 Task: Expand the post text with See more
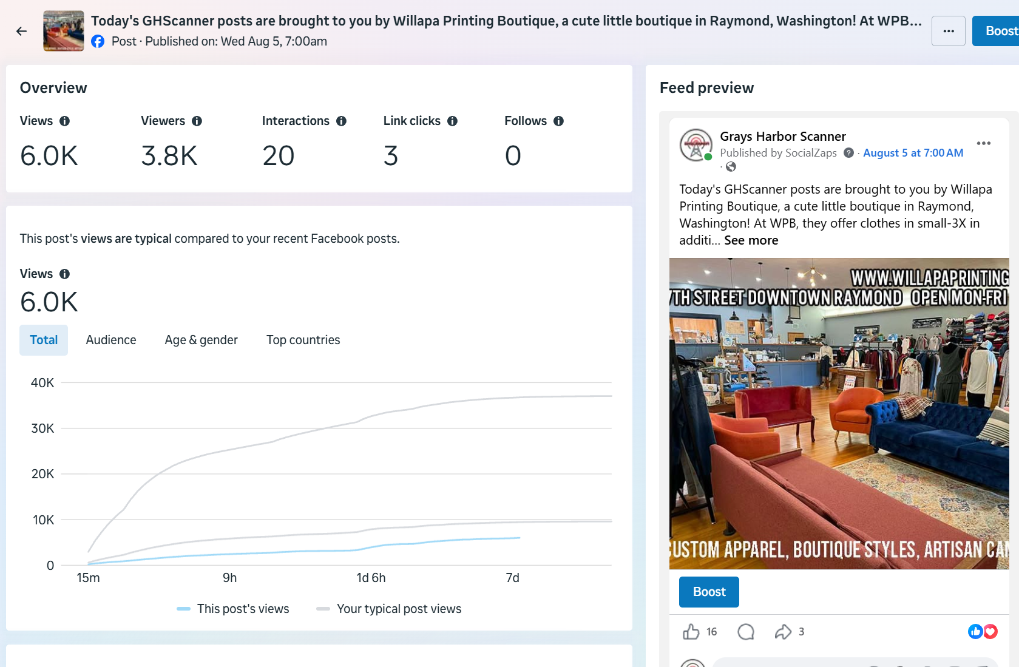pos(751,240)
